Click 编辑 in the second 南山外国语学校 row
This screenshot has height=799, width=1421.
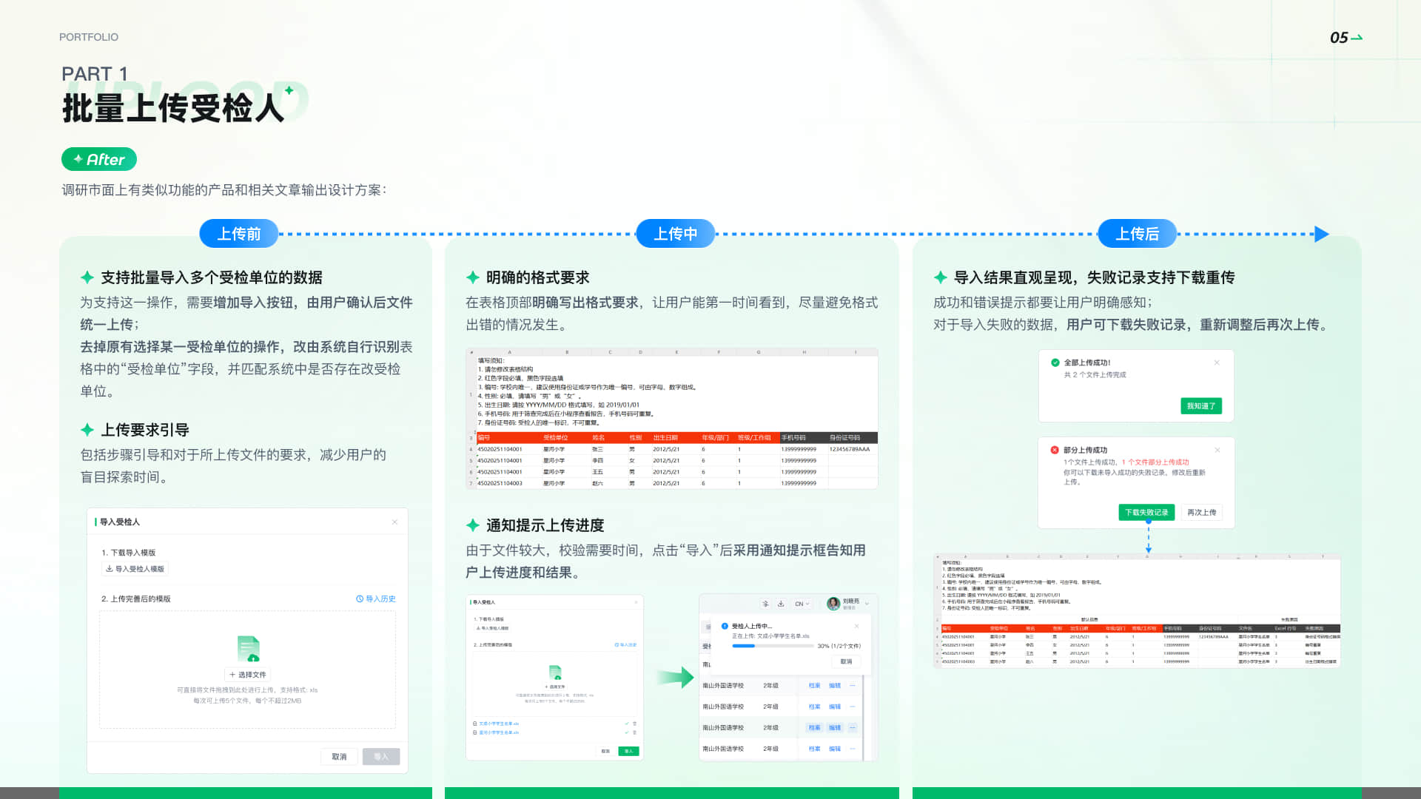[835, 707]
